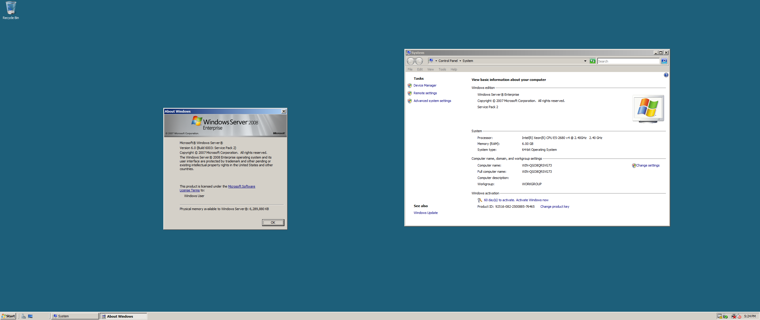Viewport: 760px width, 320px height.
Task: Close the About Windows dialog
Action: pyautogui.click(x=284, y=111)
